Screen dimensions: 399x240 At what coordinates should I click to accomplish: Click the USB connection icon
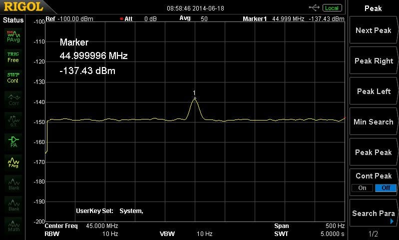[314, 8]
